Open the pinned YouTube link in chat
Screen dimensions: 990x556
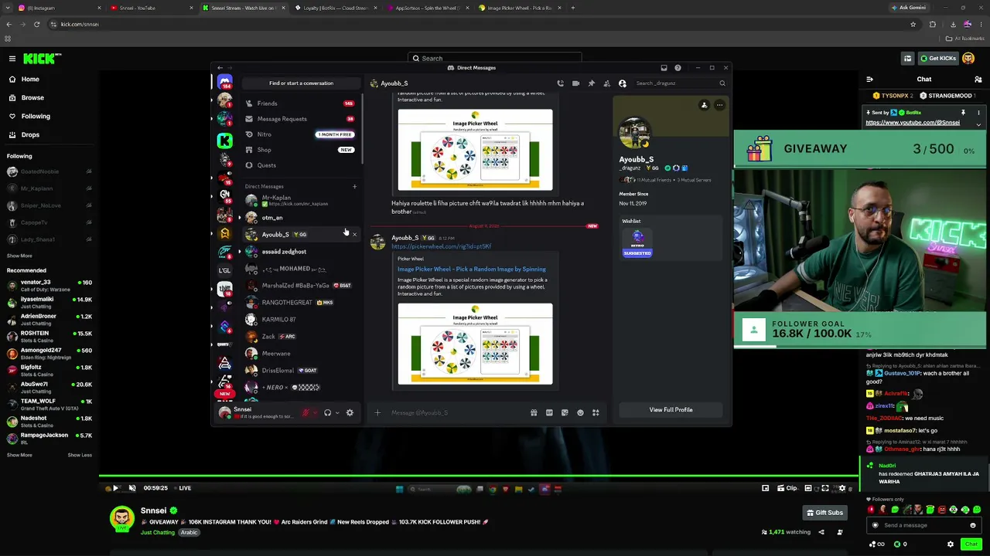click(913, 123)
